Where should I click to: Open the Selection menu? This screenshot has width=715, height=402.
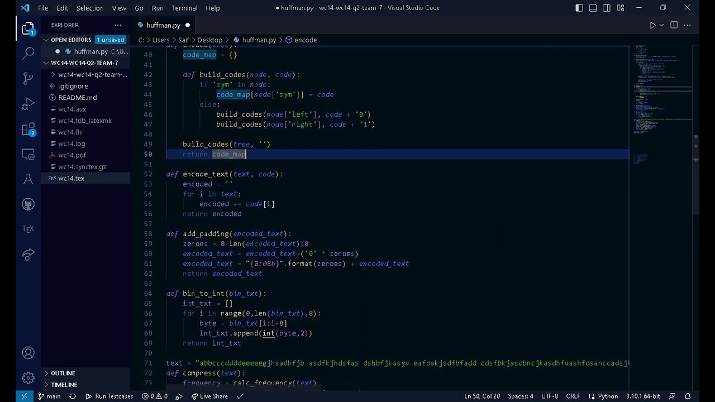point(90,8)
